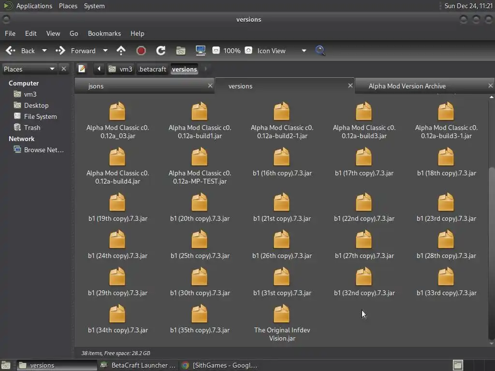Zoom in with the plus icon
495x371 pixels.
coord(248,51)
